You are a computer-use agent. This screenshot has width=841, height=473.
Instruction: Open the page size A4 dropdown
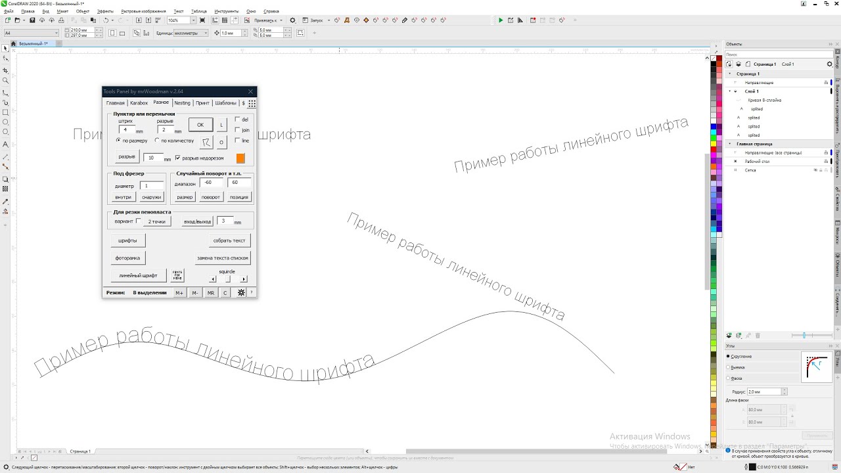tap(56, 32)
